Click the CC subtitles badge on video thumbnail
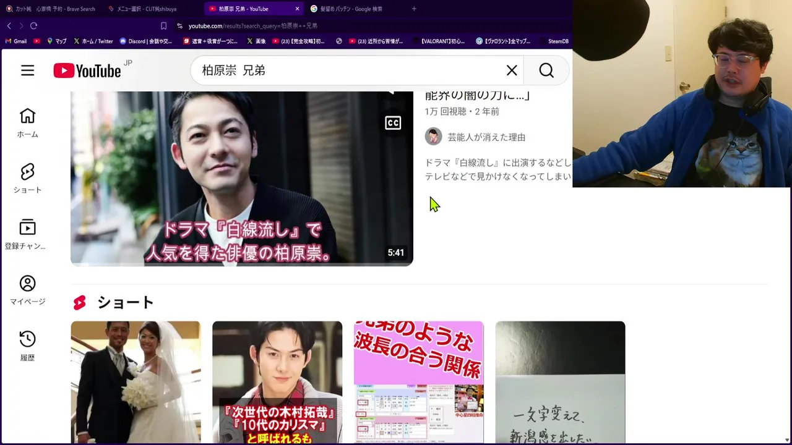 click(x=393, y=123)
